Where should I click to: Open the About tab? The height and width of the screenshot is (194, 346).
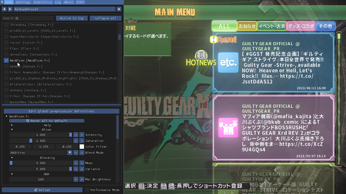coord(68,2)
